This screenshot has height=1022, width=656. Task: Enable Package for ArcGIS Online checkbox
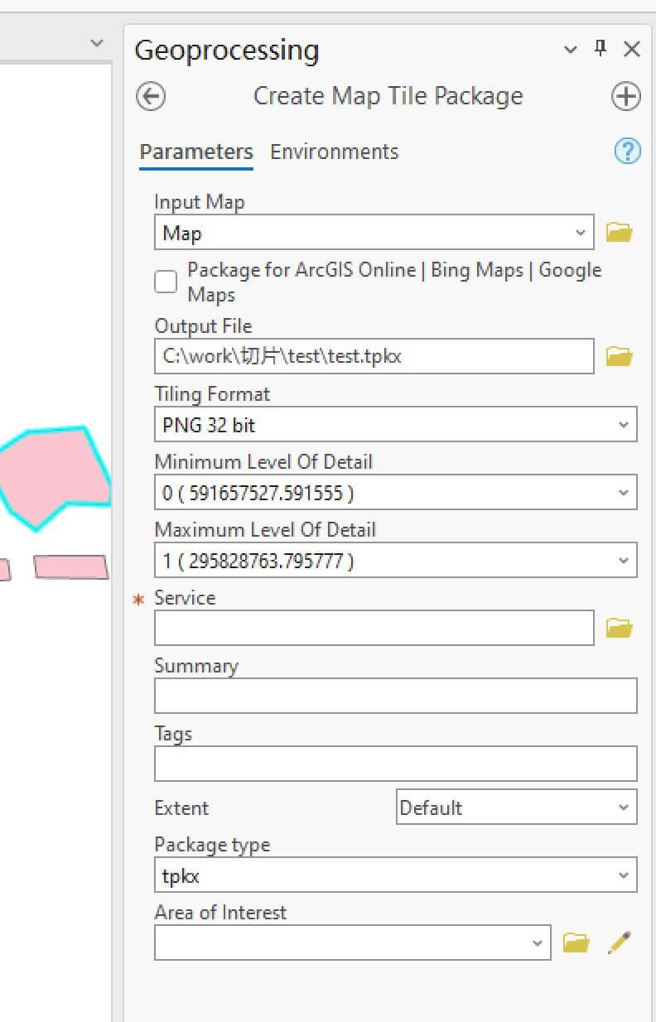coord(166,282)
